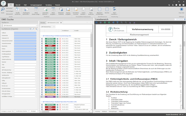Open Meine Aufgaben
This screenshot has height=116, width=186.
pos(53,11)
